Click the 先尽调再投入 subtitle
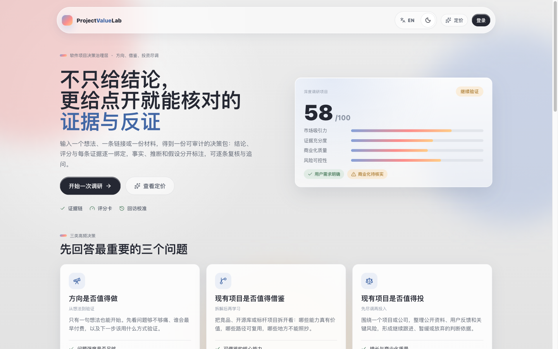558x349 pixels. (x=374, y=309)
